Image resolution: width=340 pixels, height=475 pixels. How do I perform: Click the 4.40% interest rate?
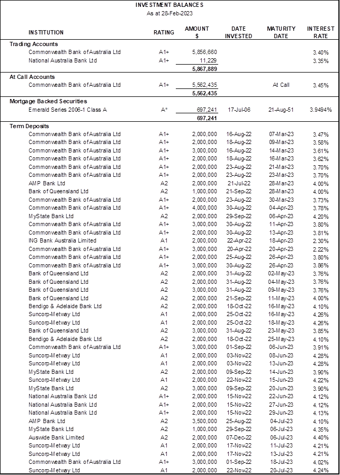click(321, 438)
